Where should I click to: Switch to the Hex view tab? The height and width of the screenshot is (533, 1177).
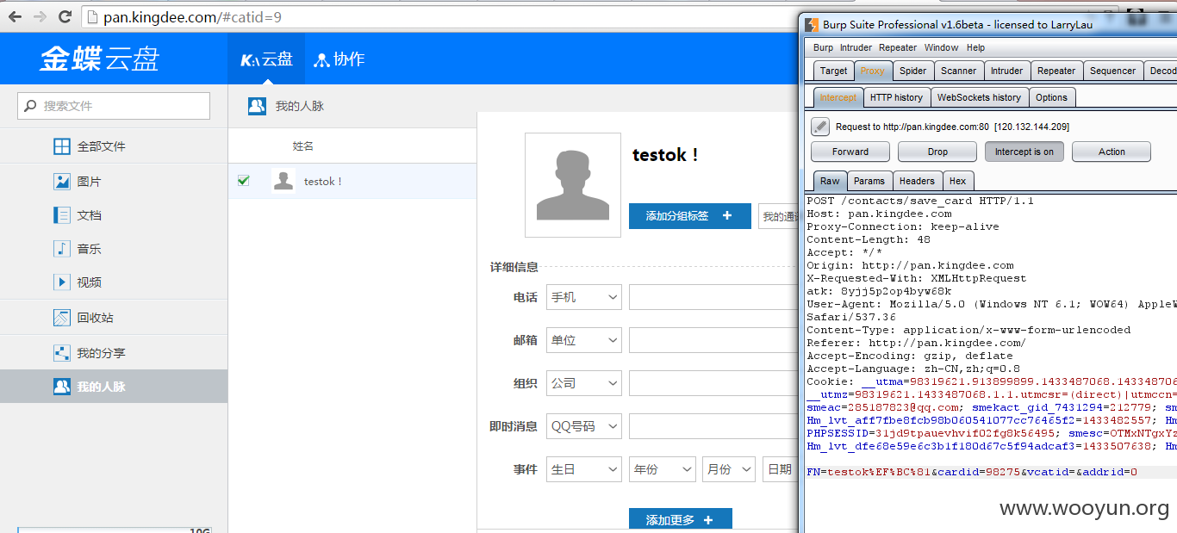(x=957, y=181)
